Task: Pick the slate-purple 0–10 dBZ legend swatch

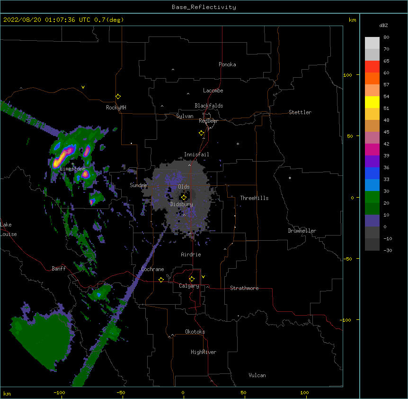Action: click(x=372, y=221)
